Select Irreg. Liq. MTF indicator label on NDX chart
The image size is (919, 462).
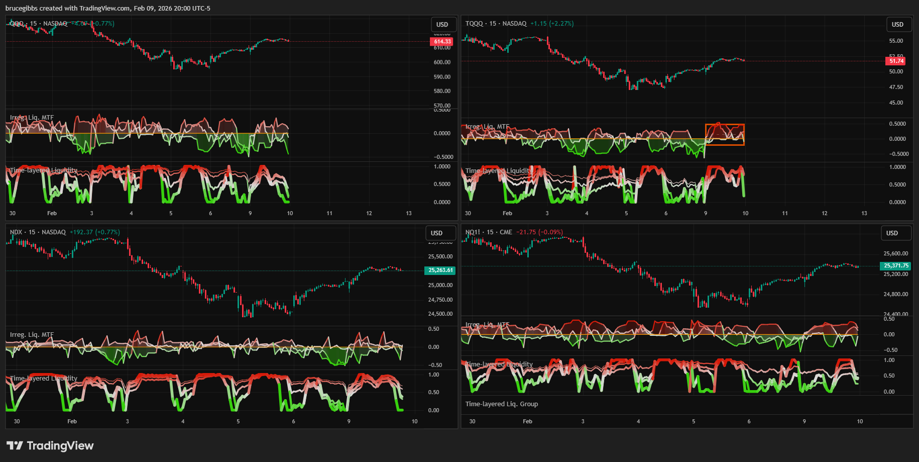[32, 335]
